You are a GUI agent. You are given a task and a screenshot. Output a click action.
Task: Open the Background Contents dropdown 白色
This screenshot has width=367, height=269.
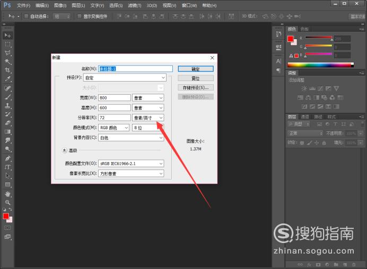[131, 138]
